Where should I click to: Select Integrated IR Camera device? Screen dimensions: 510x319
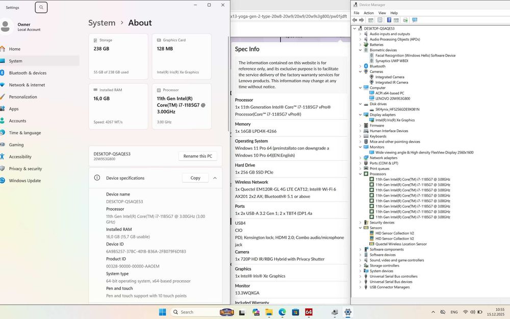pyautogui.click(x=392, y=82)
